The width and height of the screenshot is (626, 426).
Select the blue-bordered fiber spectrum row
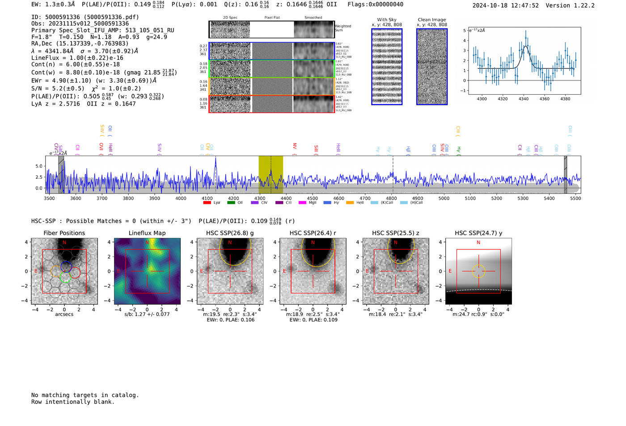point(271,51)
